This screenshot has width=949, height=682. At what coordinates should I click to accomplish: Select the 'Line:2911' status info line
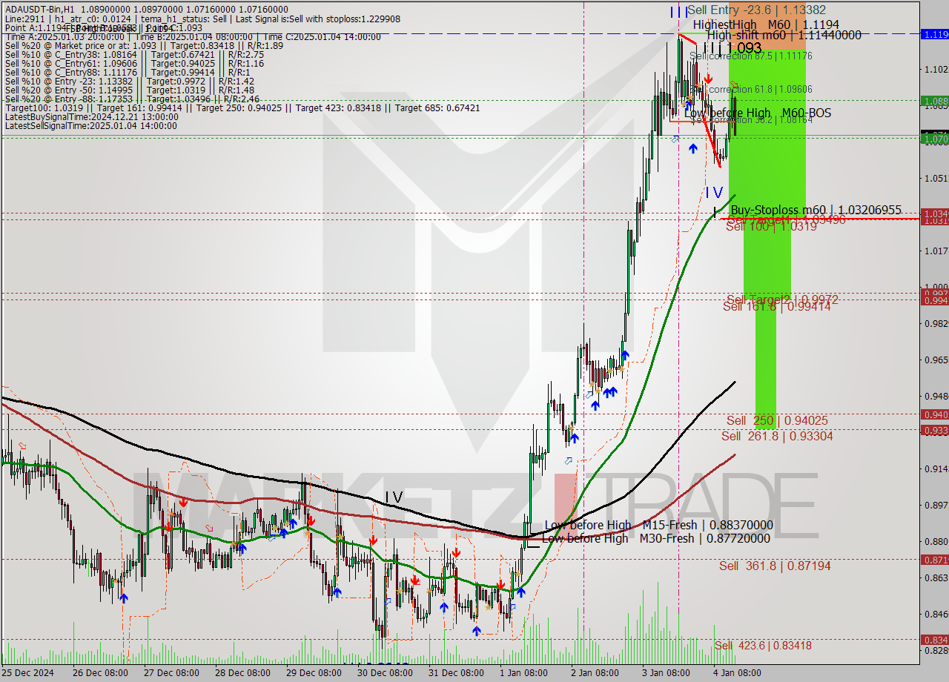pos(202,19)
